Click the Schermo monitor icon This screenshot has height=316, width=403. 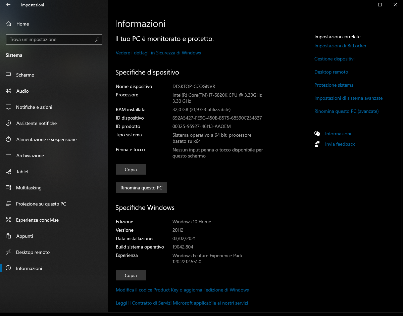point(9,75)
